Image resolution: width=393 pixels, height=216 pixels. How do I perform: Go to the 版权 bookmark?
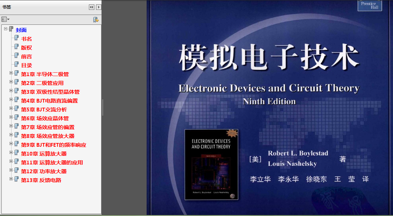[x=26, y=48]
